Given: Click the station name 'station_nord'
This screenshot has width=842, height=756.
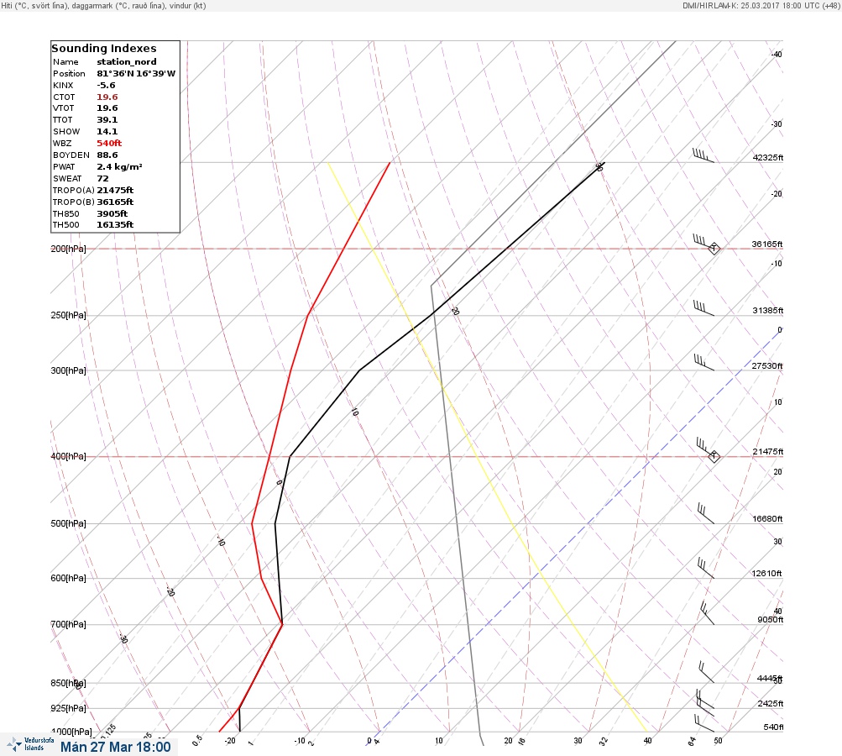Looking at the screenshot, I should tap(127, 62).
